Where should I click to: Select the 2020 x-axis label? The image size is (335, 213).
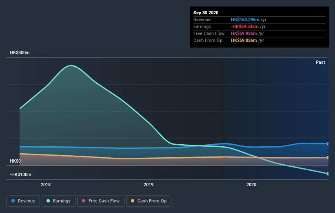click(251, 185)
